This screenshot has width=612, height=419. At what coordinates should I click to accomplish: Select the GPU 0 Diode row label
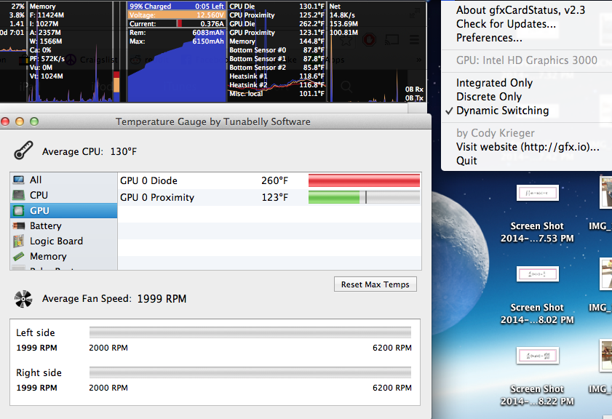[148, 180]
